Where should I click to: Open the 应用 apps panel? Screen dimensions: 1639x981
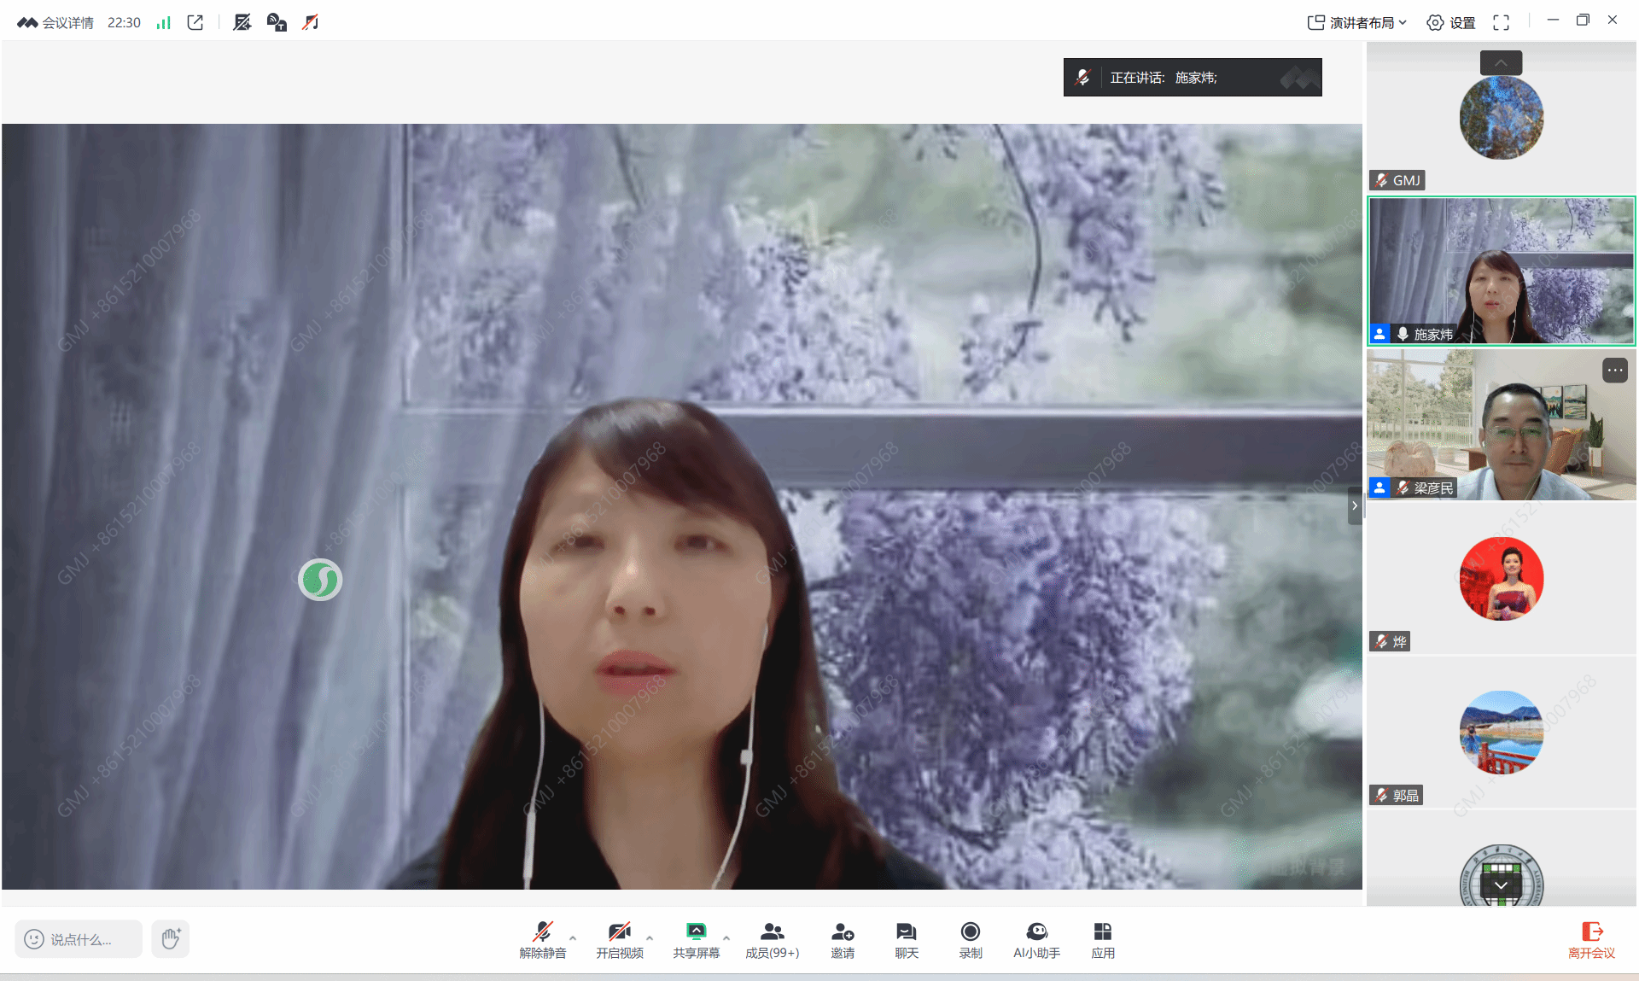tap(1102, 939)
